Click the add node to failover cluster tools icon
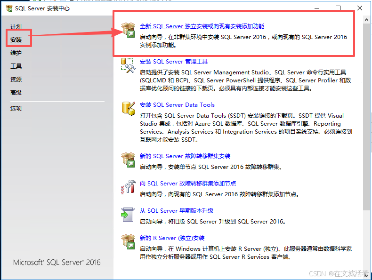This screenshot has height=280, width=372. 128,187
